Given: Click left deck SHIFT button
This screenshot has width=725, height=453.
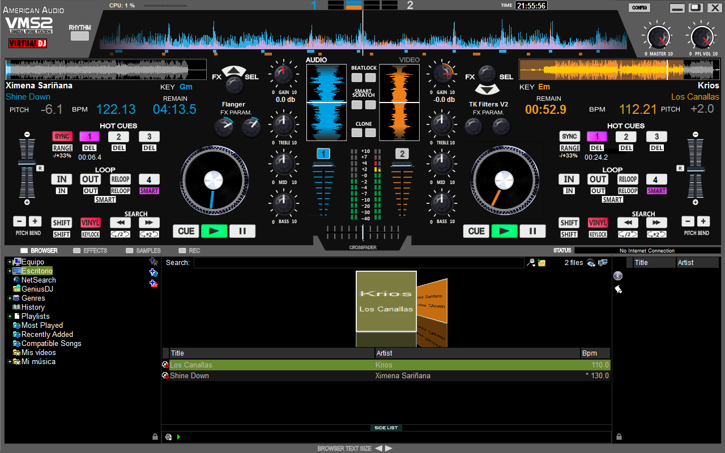Looking at the screenshot, I should point(62,223).
